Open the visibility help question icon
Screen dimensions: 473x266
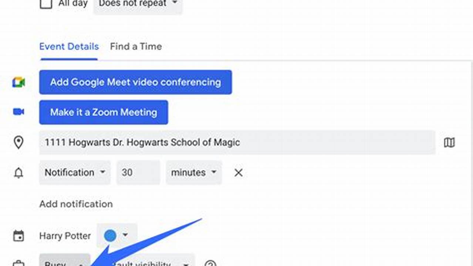[x=210, y=264]
